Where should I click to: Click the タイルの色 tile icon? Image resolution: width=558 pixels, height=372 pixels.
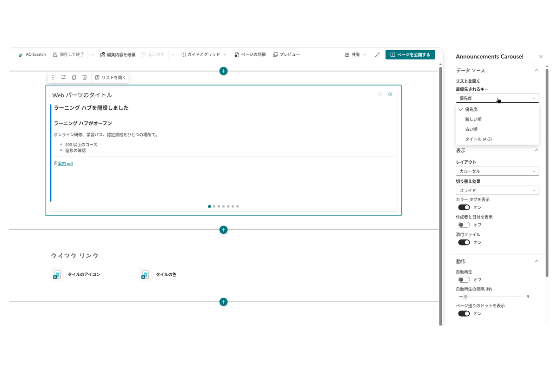146,274
